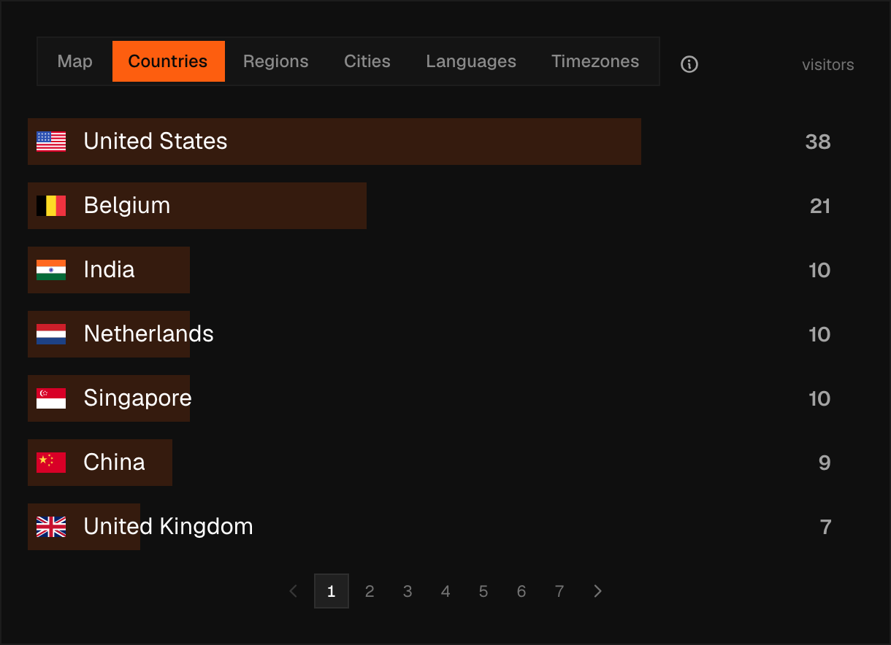Click visitor count 10 for Netherlands
The image size is (891, 645).
coord(819,334)
